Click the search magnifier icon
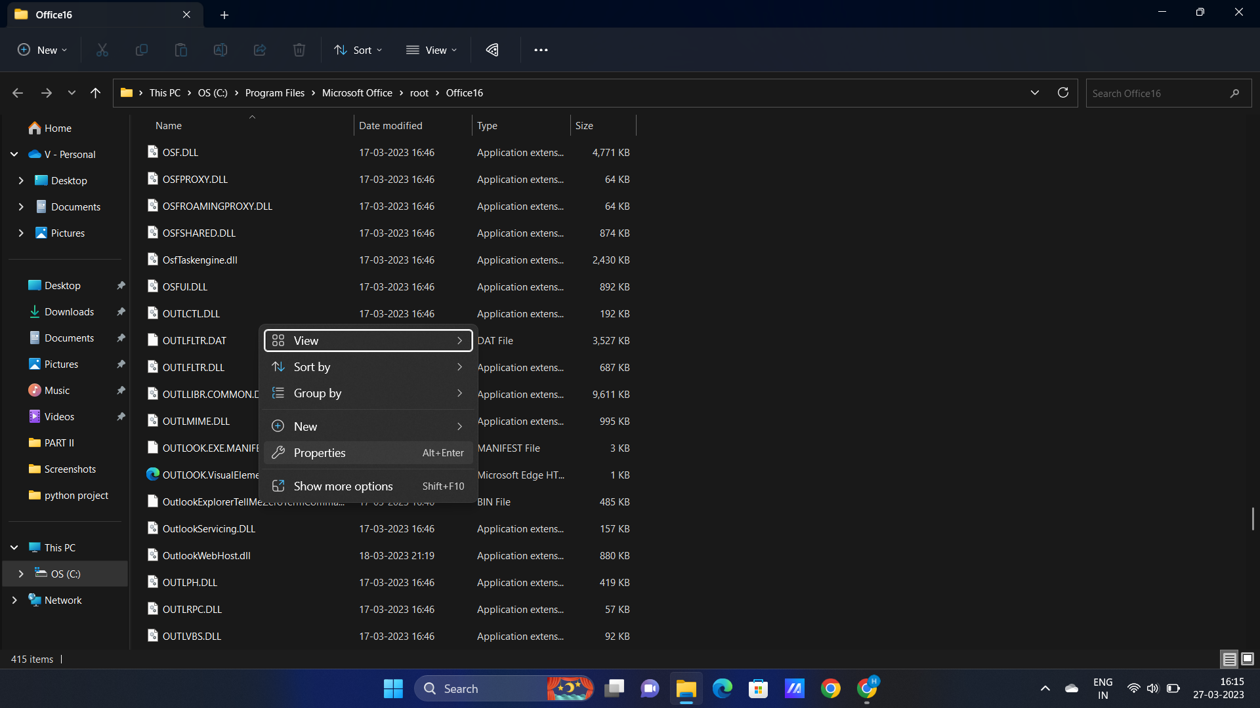 click(1234, 93)
